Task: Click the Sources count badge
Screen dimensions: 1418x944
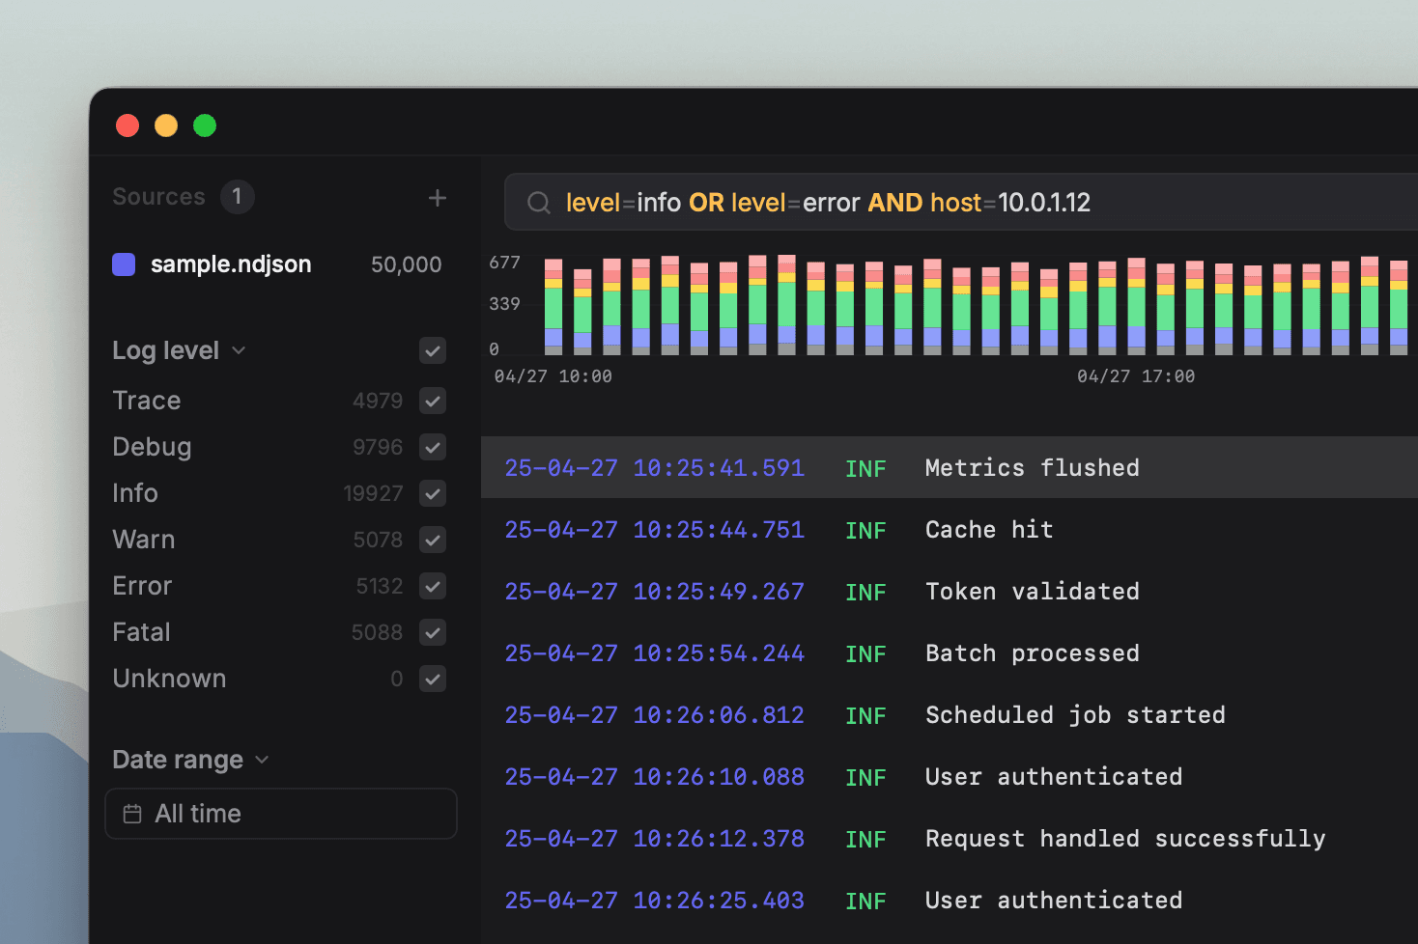Action: pyautogui.click(x=237, y=197)
